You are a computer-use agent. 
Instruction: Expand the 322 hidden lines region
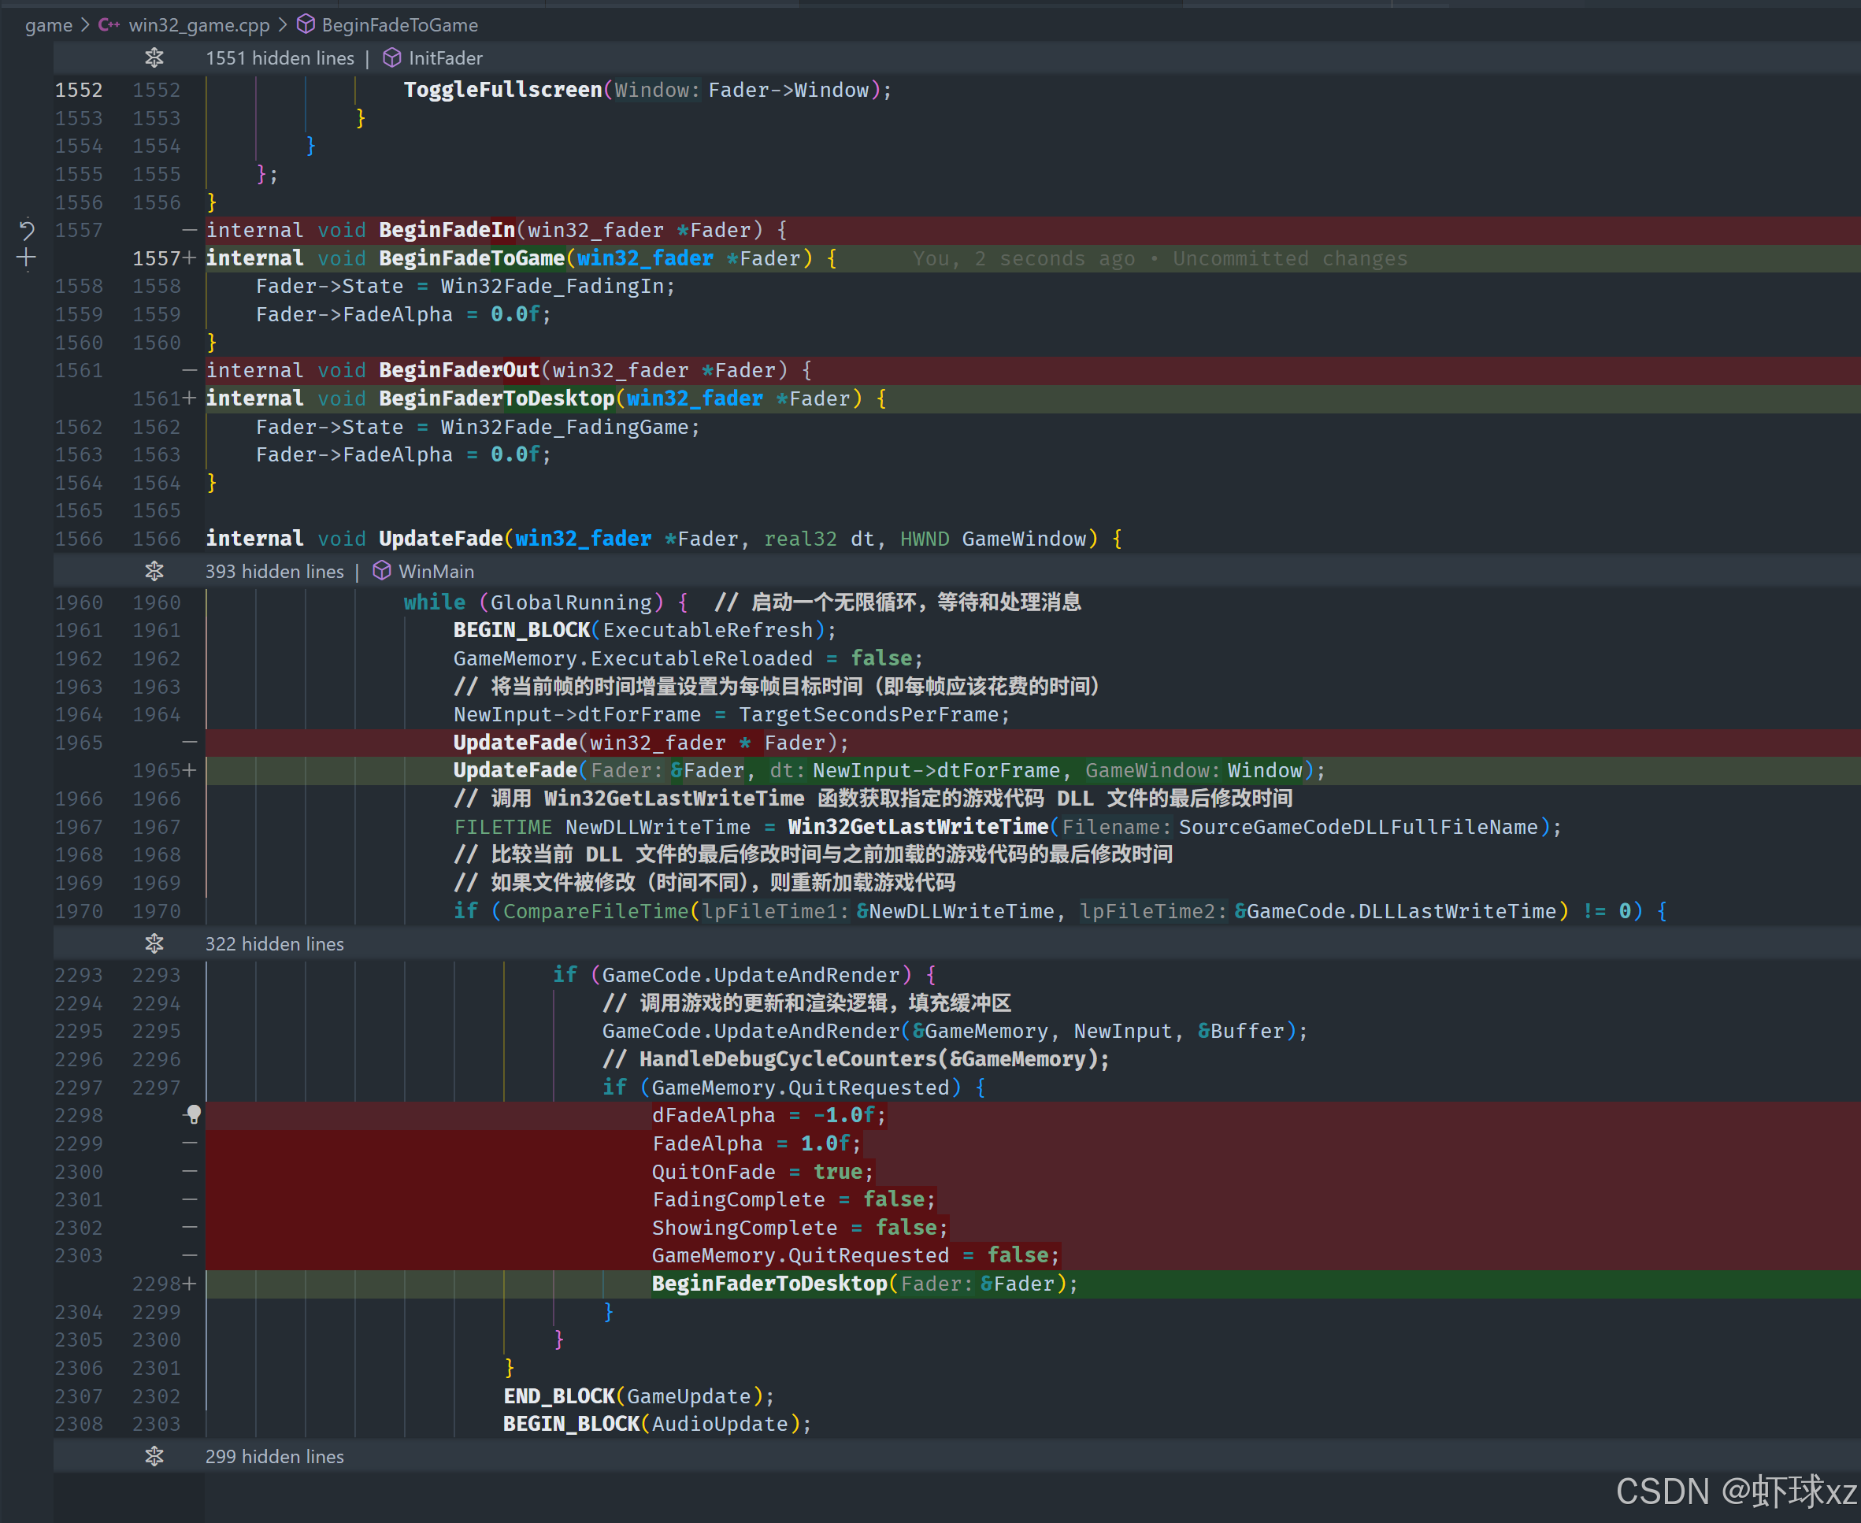point(154,944)
